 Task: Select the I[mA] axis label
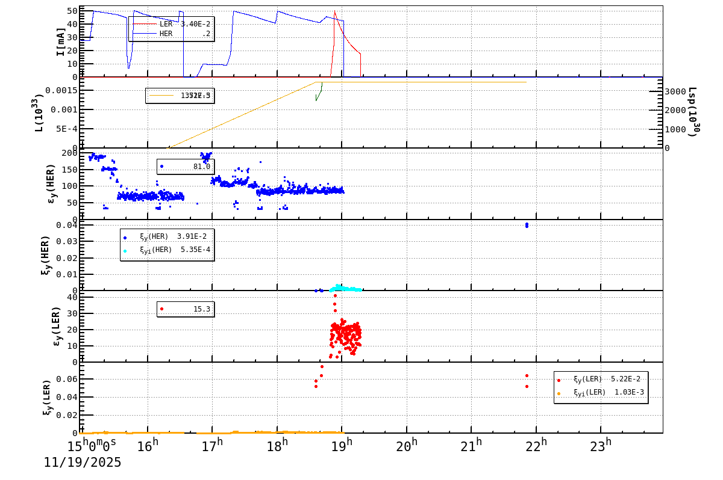[61, 41]
